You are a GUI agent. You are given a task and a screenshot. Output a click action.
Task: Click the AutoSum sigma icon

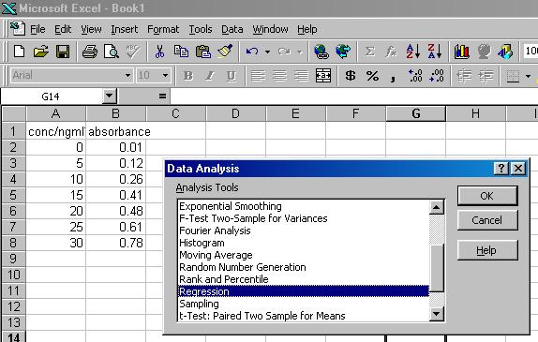(x=369, y=52)
